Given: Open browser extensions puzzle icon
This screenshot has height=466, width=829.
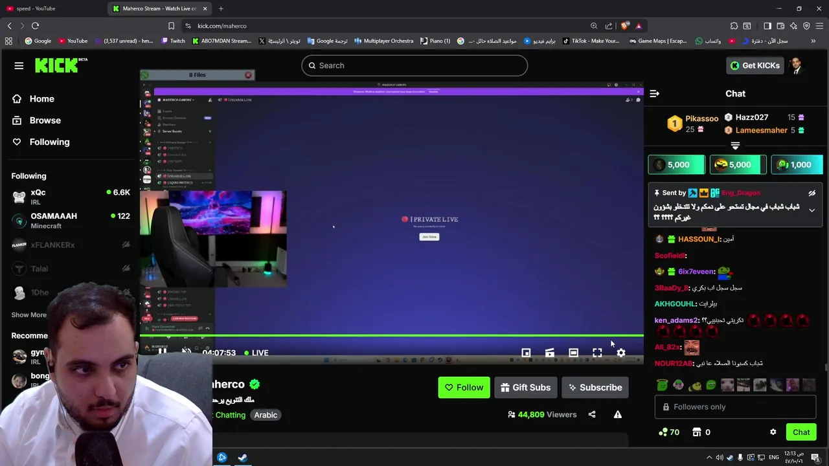Looking at the screenshot, I should 734,26.
